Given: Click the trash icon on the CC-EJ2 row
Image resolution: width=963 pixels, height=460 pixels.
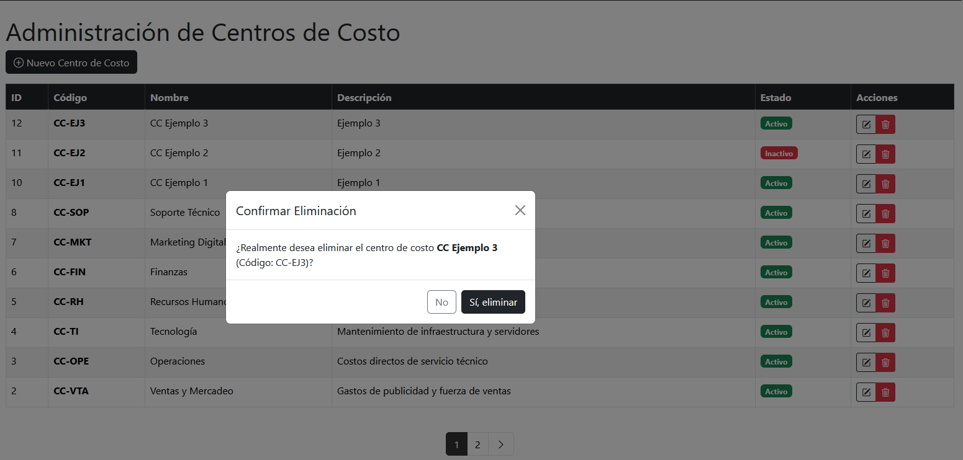Looking at the screenshot, I should (x=885, y=153).
